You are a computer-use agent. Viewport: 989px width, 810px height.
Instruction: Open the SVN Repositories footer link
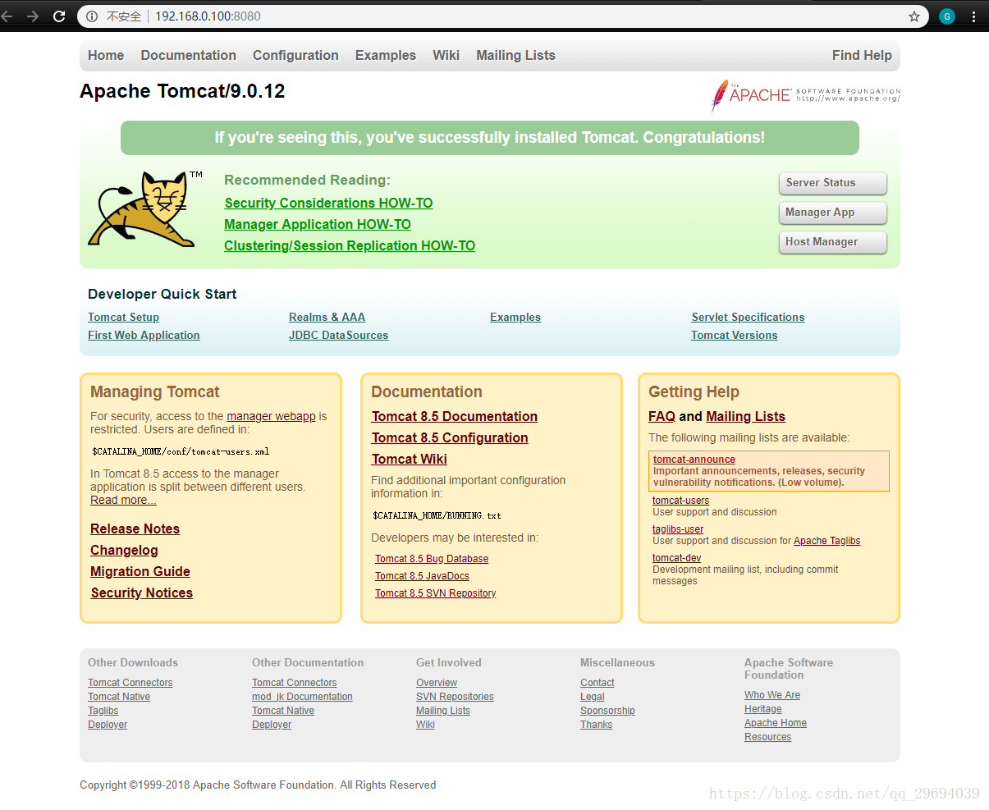click(455, 697)
